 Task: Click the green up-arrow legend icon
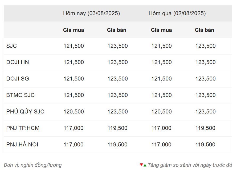click(145, 165)
